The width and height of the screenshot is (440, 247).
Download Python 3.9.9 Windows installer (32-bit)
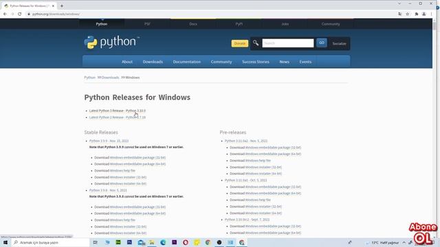pos(128,177)
